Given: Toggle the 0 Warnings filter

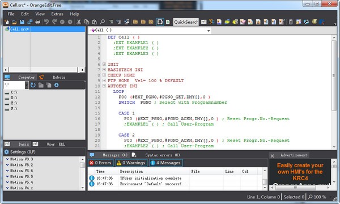Looking at the screenshot, I should (131, 163).
